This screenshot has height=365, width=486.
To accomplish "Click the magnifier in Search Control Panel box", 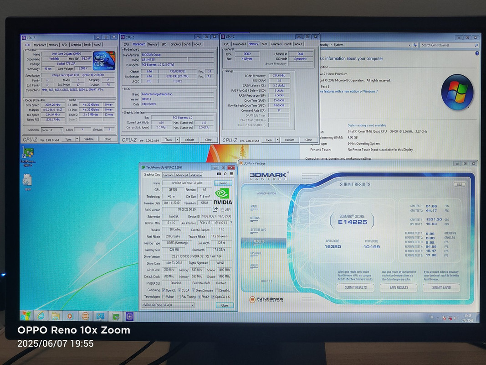I will (x=476, y=45).
